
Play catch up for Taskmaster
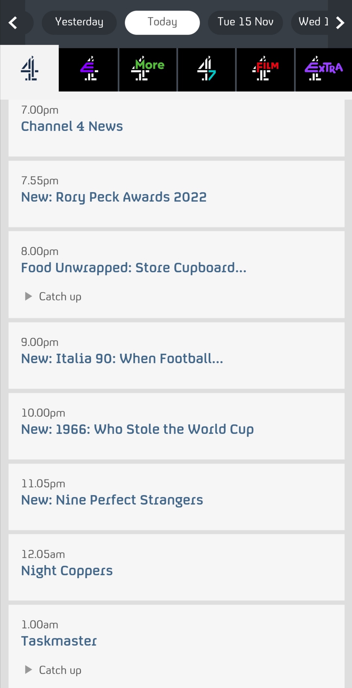[x=53, y=670]
